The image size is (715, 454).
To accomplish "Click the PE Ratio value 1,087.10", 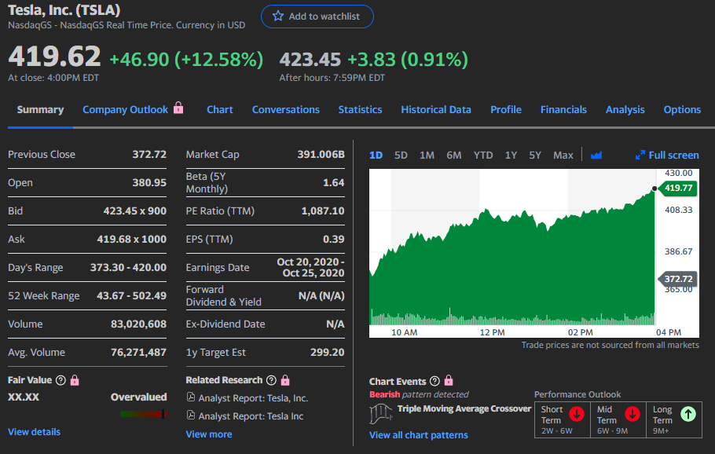I will click(323, 211).
